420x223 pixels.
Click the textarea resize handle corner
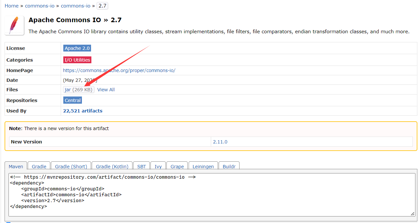click(x=412, y=214)
